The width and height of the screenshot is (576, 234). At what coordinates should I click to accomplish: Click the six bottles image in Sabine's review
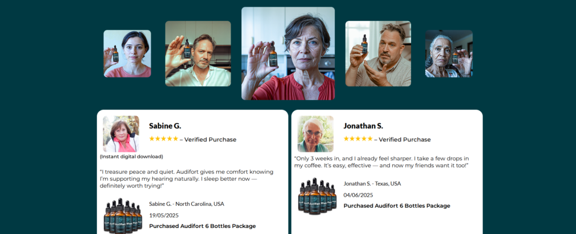tap(123, 216)
